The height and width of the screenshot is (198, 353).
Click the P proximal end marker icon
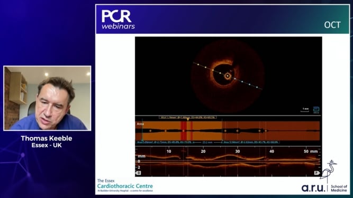coord(317,173)
